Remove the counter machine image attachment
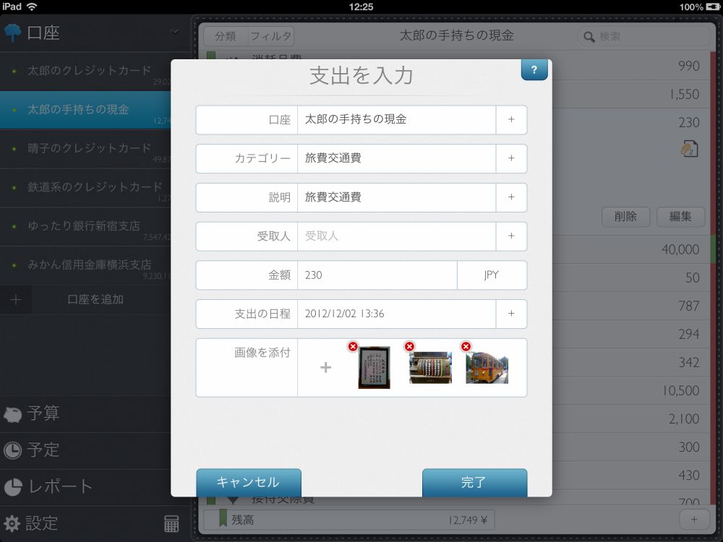 (409, 347)
